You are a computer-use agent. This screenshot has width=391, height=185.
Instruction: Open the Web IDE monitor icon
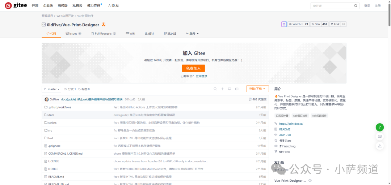coord(230,89)
